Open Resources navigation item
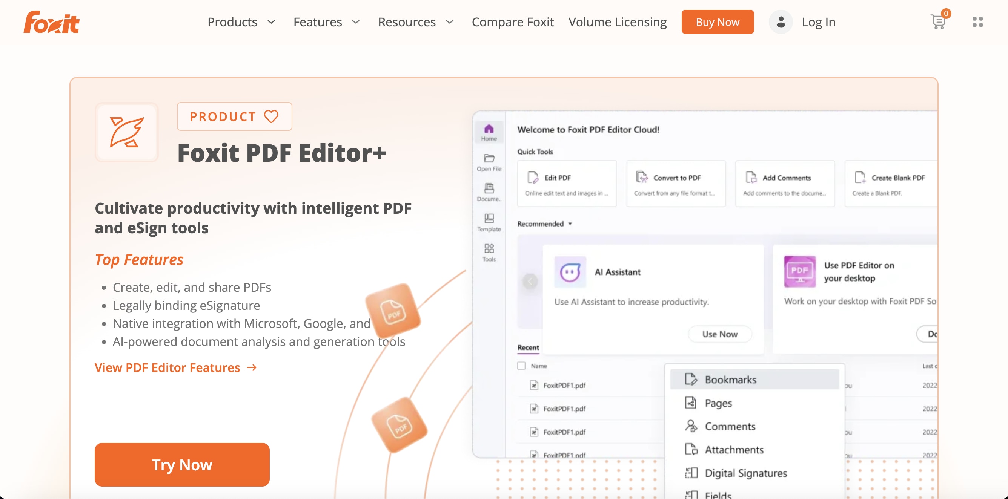Viewport: 1008px width, 499px height. (407, 22)
